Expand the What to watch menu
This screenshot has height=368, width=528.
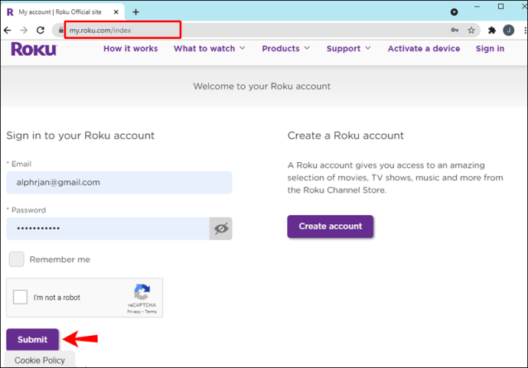pos(209,48)
